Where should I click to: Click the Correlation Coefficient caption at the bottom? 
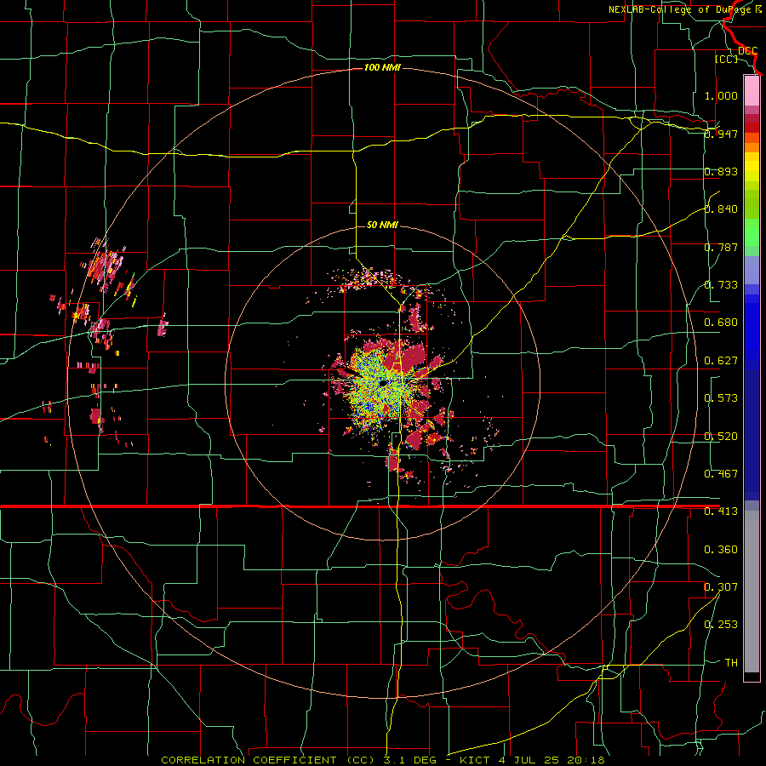tap(383, 760)
